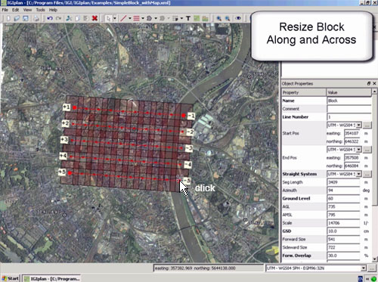Select the red diagonal line drawing tool
This screenshot has height=282, width=378.
click(x=123, y=18)
